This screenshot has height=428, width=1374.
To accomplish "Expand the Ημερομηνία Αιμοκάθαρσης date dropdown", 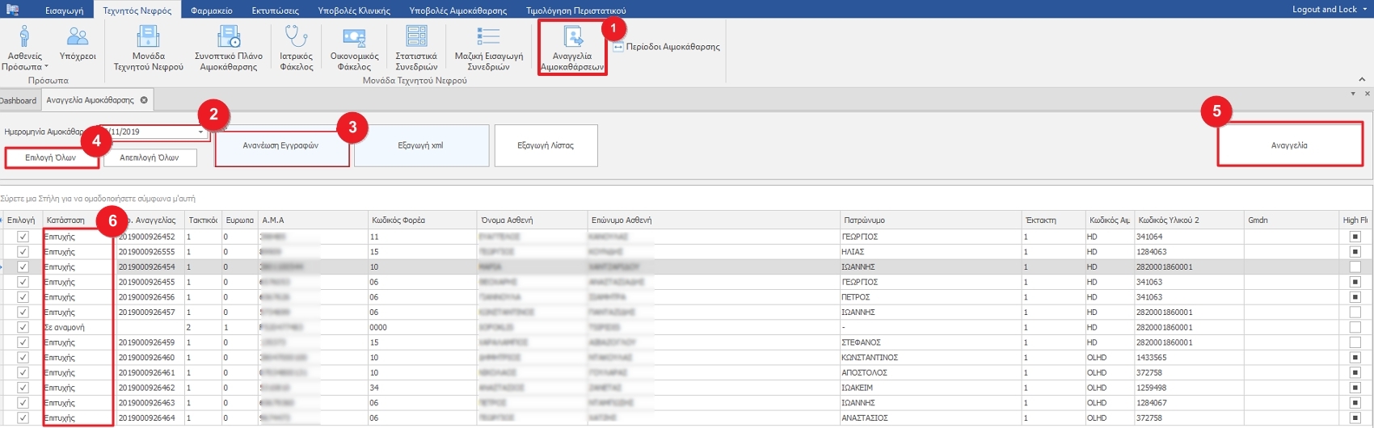I will 200,132.
